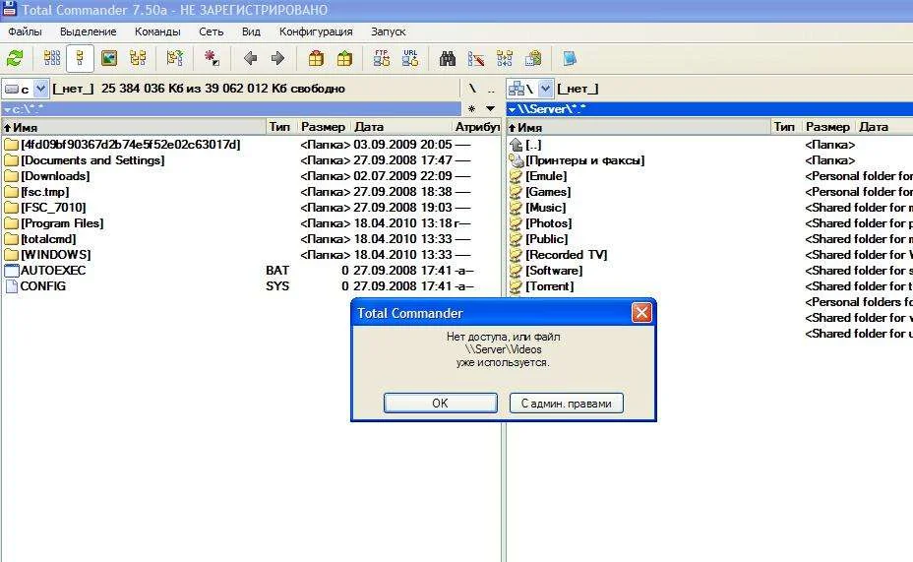Sort left panel by Атрибуты column
This screenshot has height=562, width=913.
click(476, 127)
